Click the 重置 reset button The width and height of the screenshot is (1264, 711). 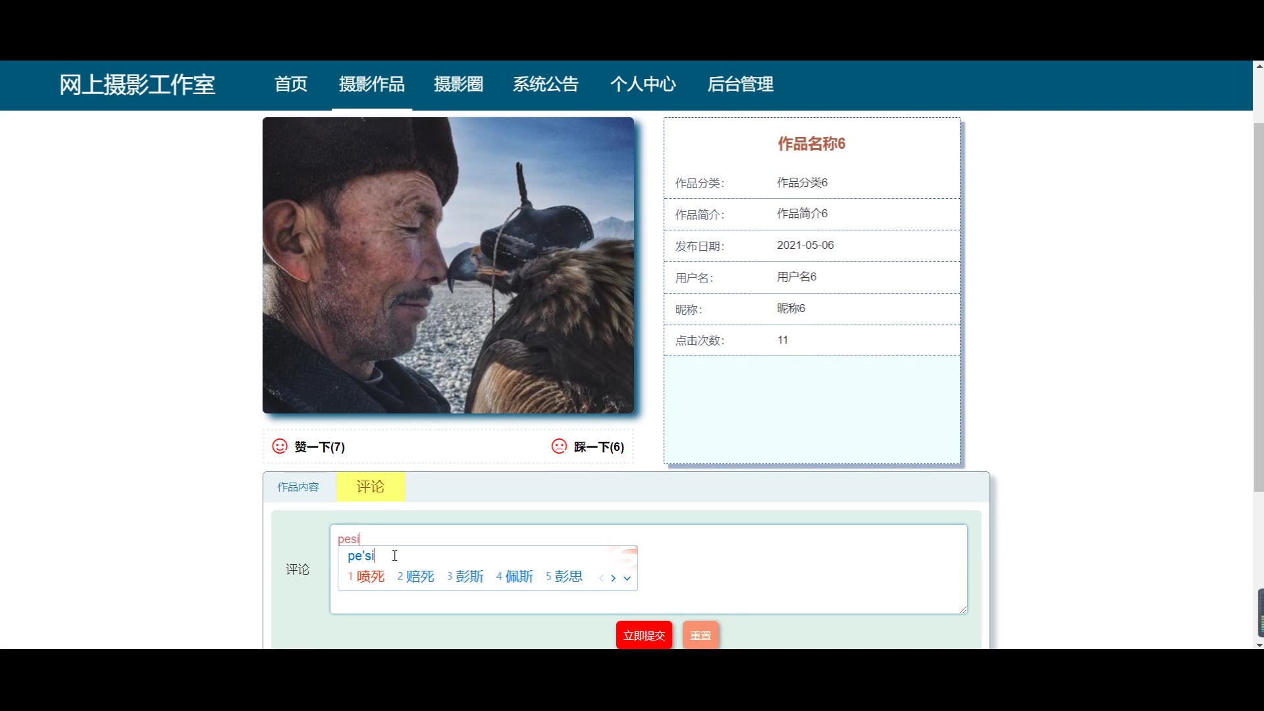700,635
